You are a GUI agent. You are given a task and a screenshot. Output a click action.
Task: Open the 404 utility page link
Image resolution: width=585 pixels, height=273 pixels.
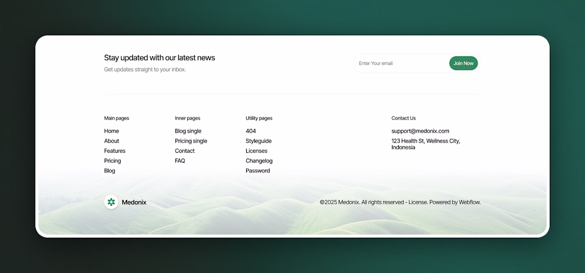pos(250,131)
